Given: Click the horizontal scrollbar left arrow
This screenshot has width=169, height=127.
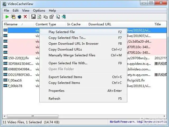Looking at the screenshot, I should [x=5, y=116].
